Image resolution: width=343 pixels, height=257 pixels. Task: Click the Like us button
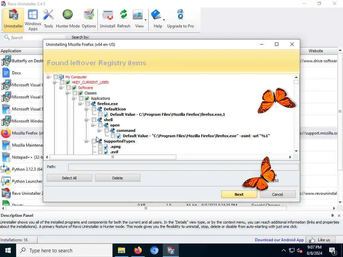point(321,240)
